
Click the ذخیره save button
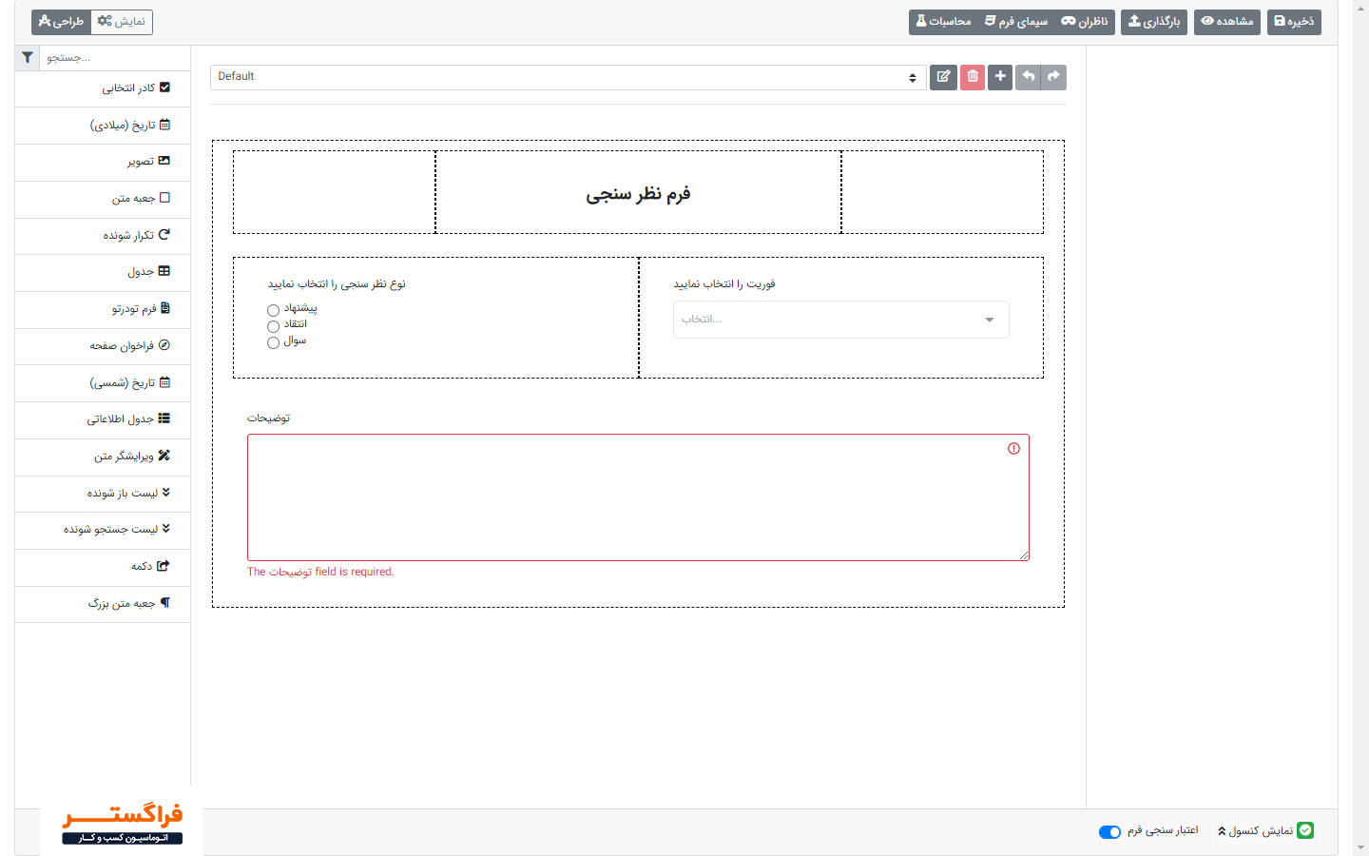click(1294, 22)
